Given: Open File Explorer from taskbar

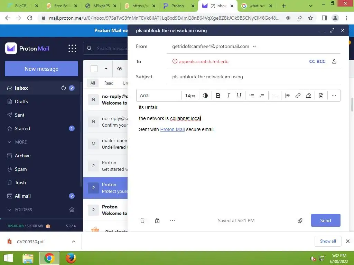Looking at the screenshot, I should (28, 258).
